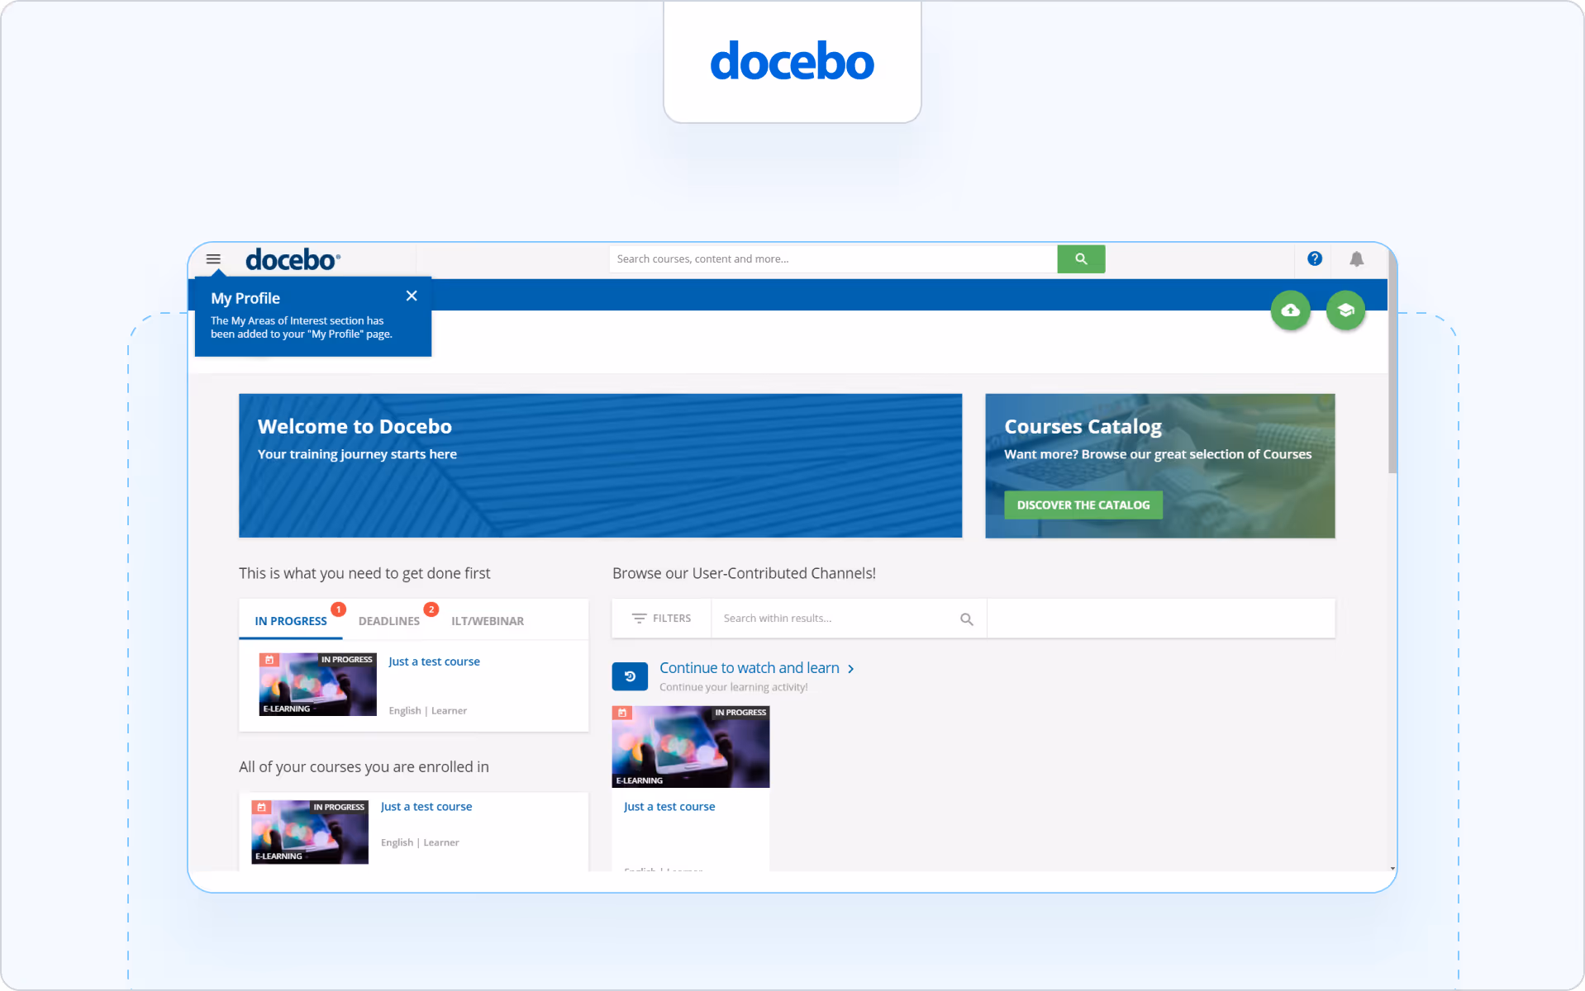
Task: Click the Continue to watch history icon
Action: tap(630, 676)
